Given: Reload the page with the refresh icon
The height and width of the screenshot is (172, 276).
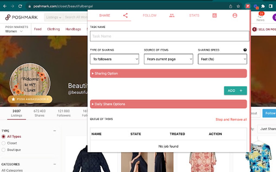Looking at the screenshot, I should 20,6.
